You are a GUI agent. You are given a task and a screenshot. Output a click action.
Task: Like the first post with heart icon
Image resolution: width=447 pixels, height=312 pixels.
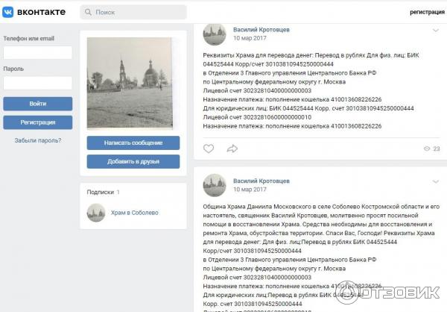pos(209,149)
